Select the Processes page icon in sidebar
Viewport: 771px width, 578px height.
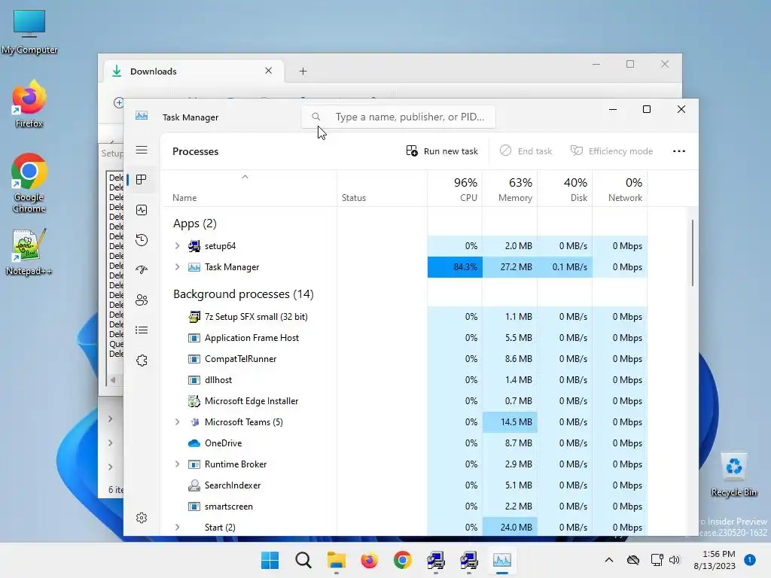pos(142,180)
